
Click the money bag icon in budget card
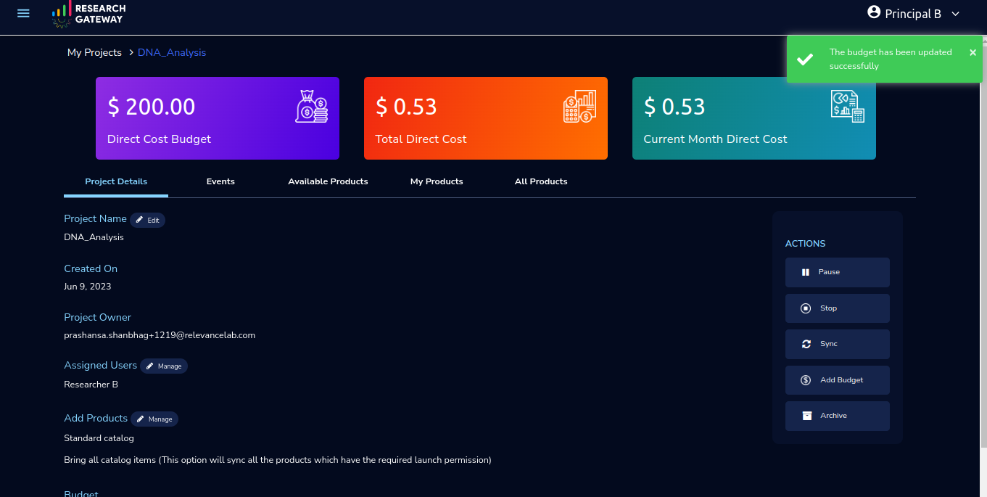312,106
